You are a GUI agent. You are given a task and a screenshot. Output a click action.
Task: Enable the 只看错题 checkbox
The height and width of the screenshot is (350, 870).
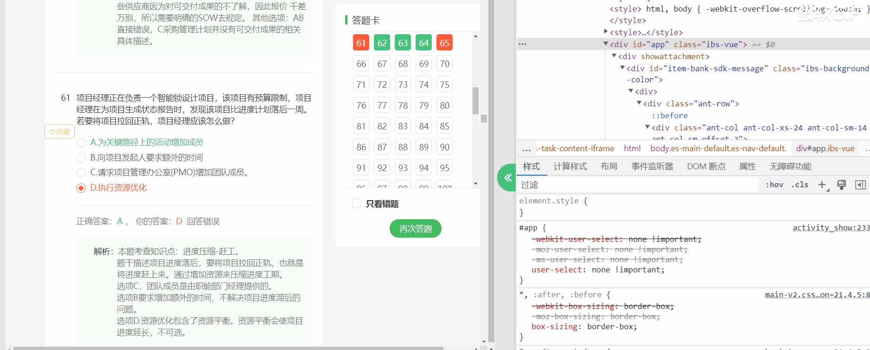pos(357,204)
